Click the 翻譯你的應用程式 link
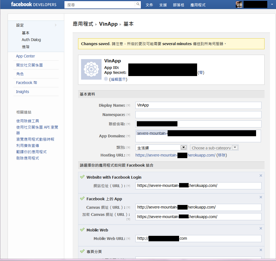The width and height of the screenshot is (276, 261). [31, 152]
